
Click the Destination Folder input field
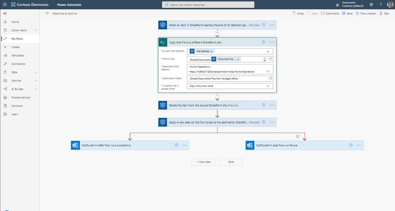(230, 79)
